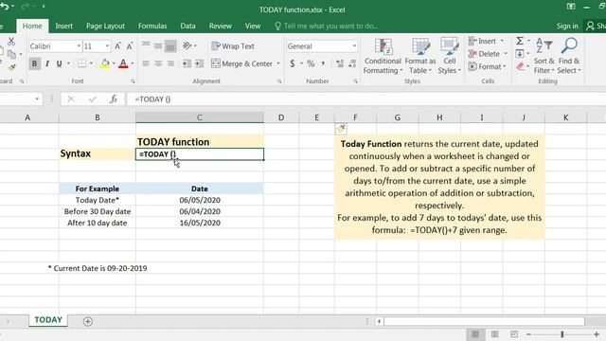Viewport: 606px width, 341px height.
Task: Switch to the Review tab
Action: pos(221,26)
